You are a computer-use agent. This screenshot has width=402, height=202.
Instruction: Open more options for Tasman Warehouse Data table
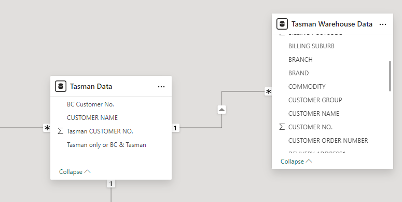point(383,24)
